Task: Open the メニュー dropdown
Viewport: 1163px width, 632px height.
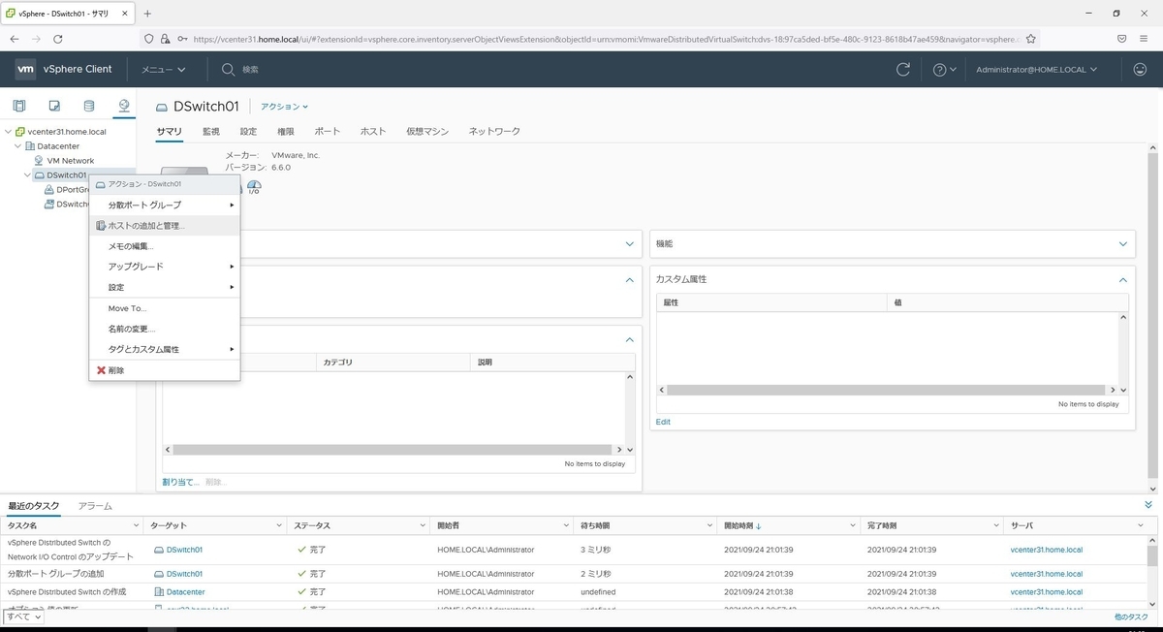Action: (x=163, y=70)
